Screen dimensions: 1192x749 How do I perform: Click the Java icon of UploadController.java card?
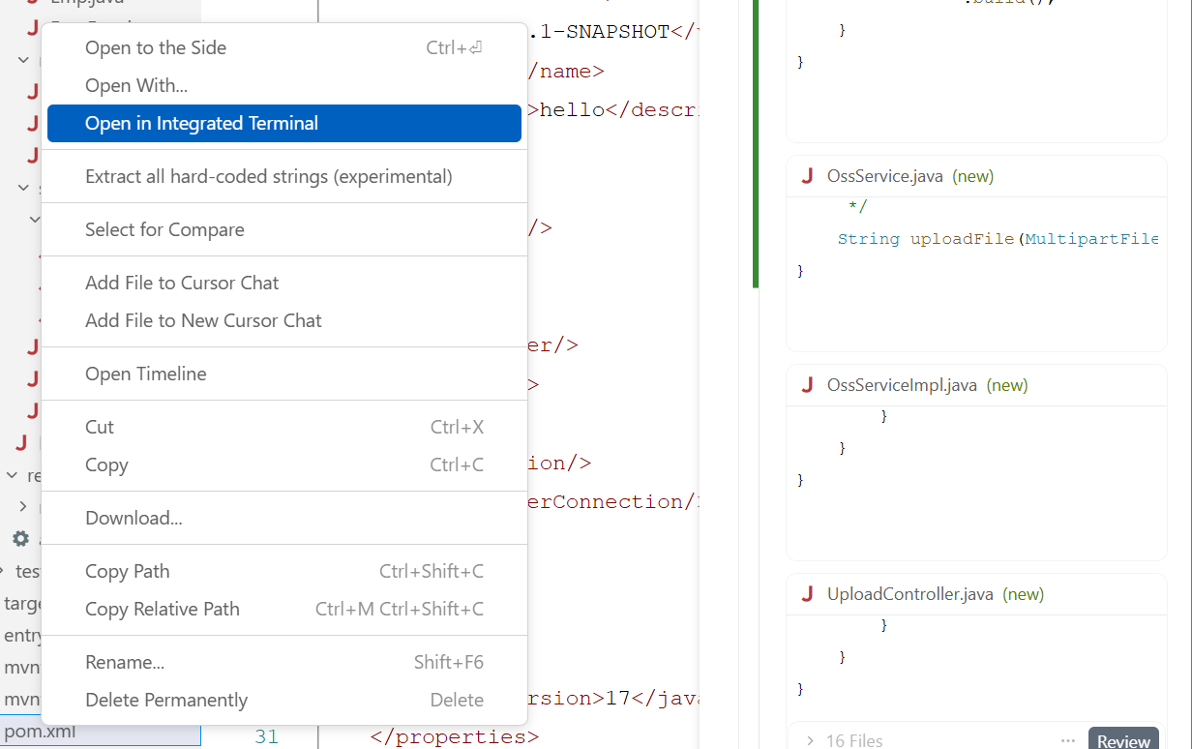pyautogui.click(x=807, y=594)
